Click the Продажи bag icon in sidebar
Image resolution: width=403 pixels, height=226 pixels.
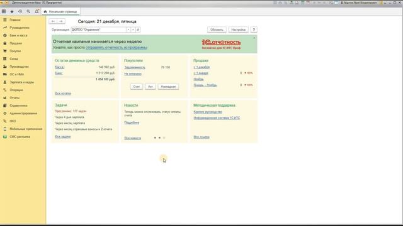(x=4, y=43)
